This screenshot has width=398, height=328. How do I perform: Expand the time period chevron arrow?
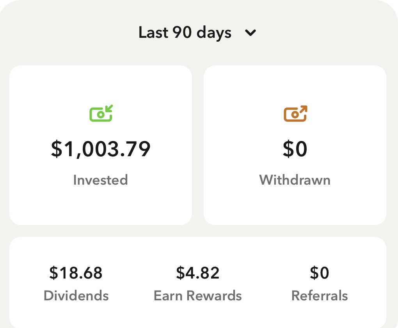point(251,33)
